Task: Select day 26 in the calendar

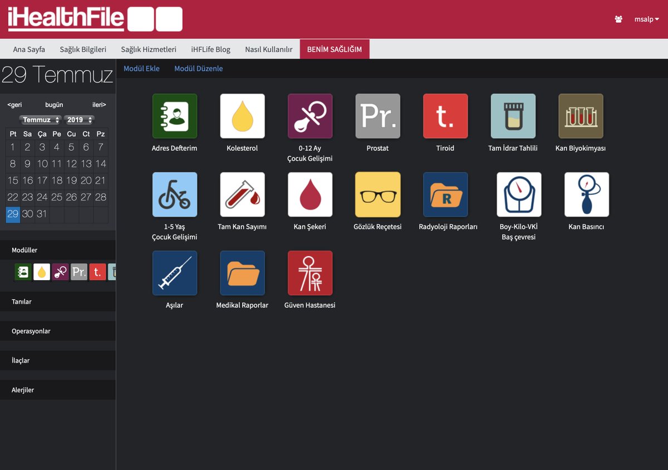Action: click(x=71, y=197)
